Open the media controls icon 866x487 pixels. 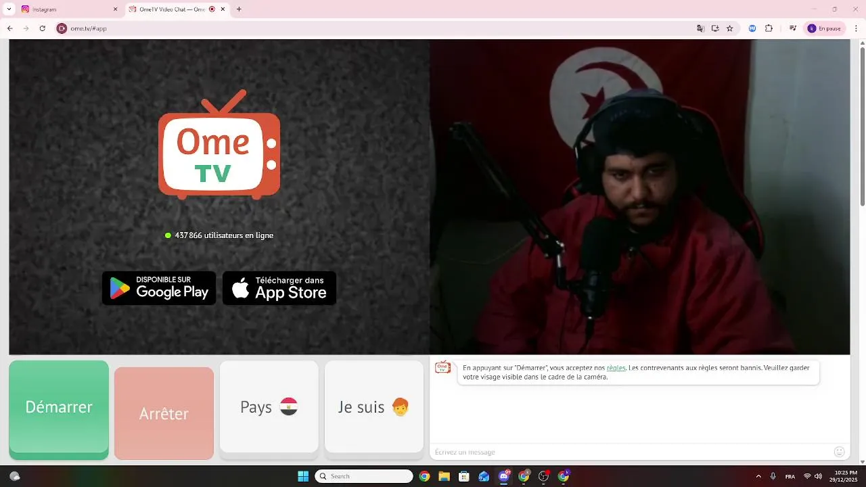pyautogui.click(x=792, y=28)
